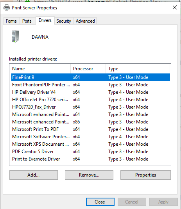The width and height of the screenshot is (181, 209).
Task: Click Type 4 cell for Microsoft Print To PDF
Action: [x=128, y=129]
